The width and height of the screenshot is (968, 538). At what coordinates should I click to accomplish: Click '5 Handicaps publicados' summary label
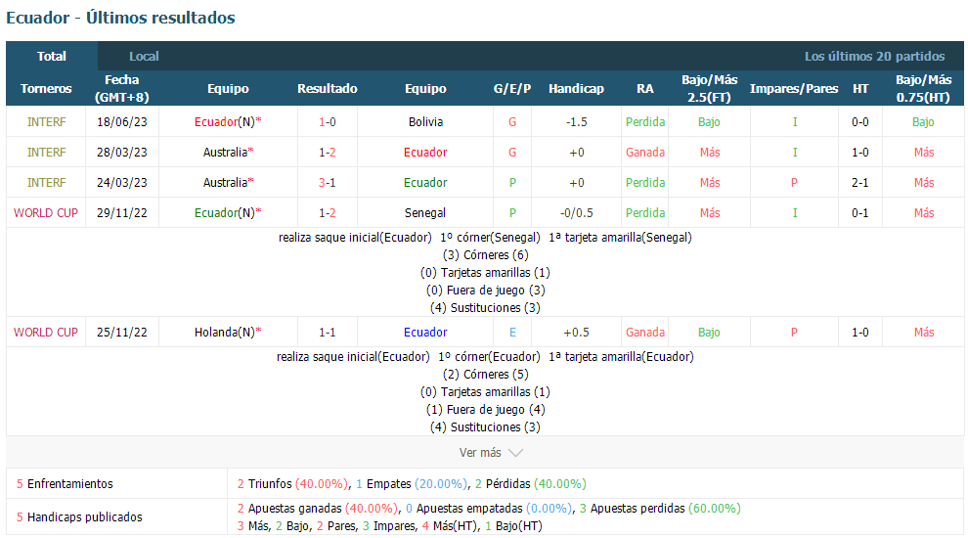pos(79,516)
